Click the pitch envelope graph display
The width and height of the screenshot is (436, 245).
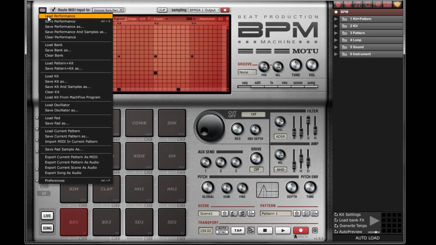[267, 190]
